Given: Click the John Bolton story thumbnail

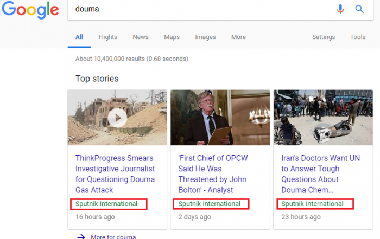Looking at the screenshot, I should coord(220,118).
